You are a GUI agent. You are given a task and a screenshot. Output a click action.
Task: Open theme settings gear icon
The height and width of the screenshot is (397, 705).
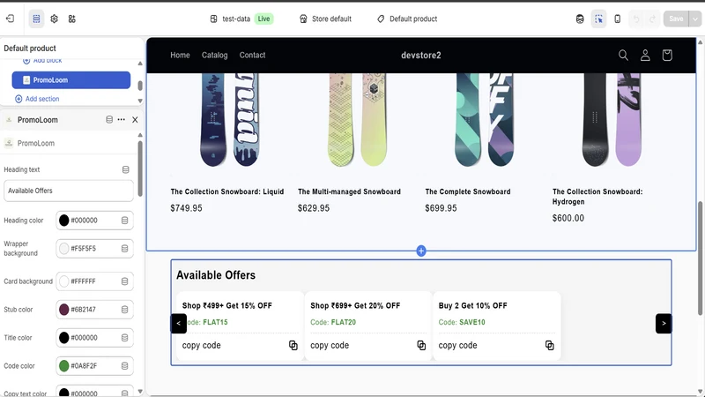coord(55,19)
